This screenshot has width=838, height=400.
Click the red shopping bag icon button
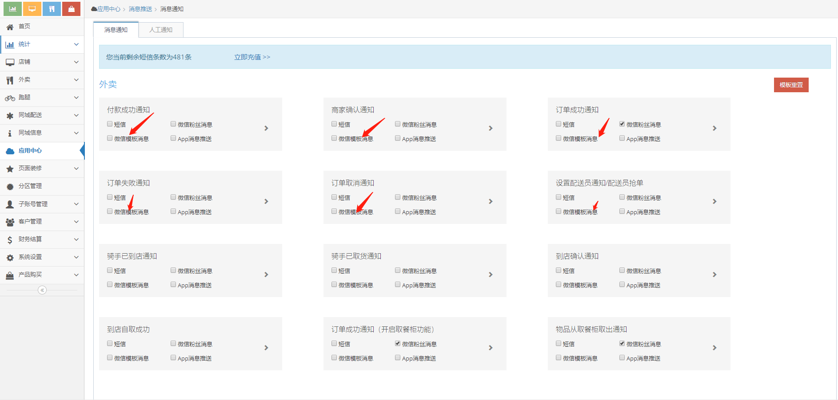(x=71, y=8)
